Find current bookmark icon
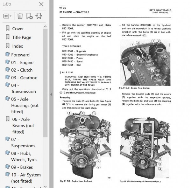The height and width of the screenshot is (188, 191). click(x=39, y=16)
